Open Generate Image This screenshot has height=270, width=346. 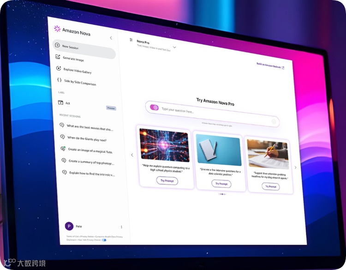point(73,59)
